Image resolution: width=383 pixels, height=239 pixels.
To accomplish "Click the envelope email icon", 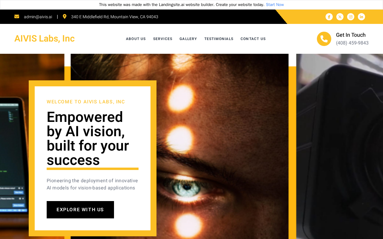I will [x=17, y=16].
